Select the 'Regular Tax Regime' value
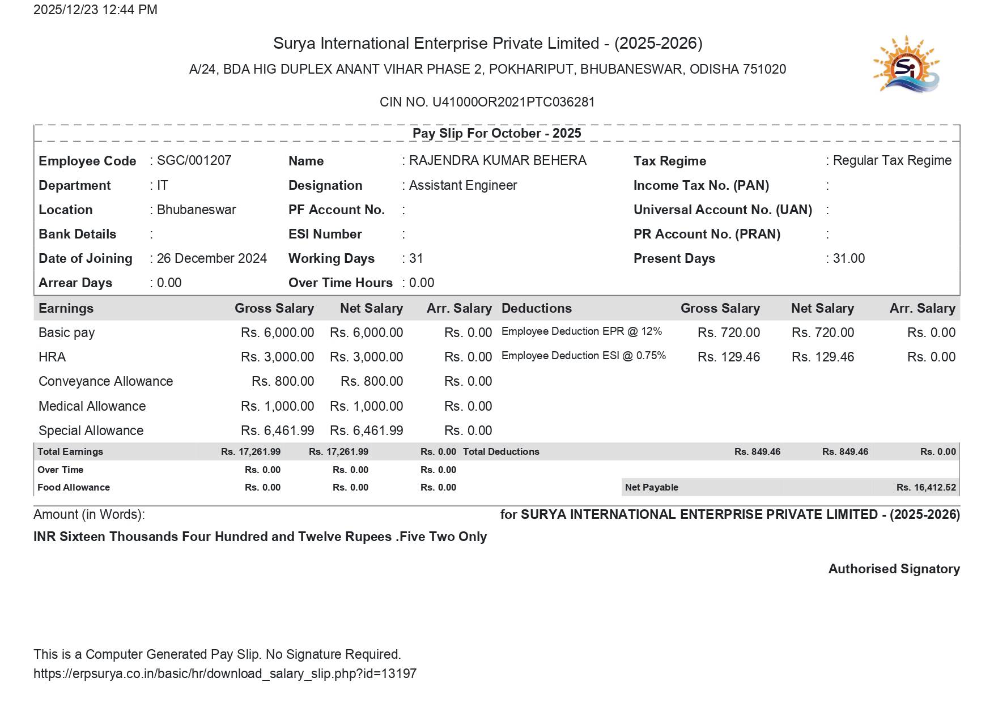994x703 pixels. click(x=892, y=160)
